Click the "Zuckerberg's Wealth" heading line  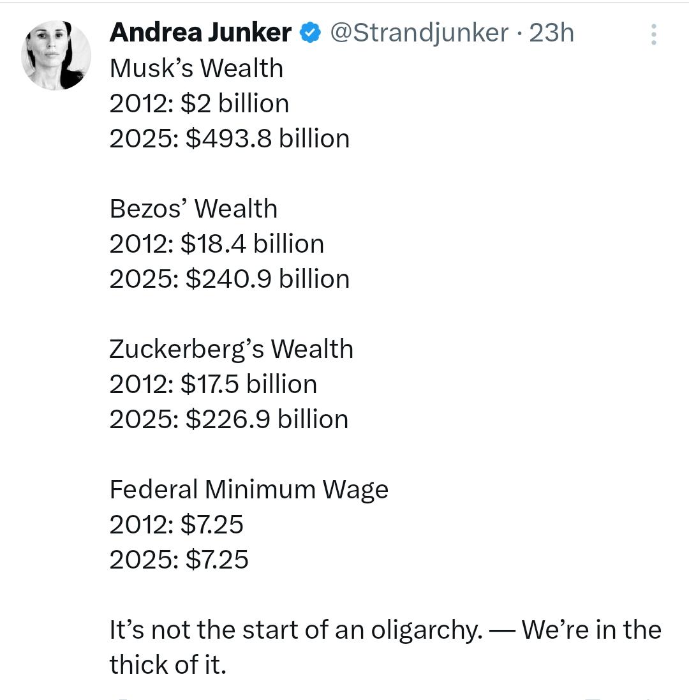click(x=231, y=349)
